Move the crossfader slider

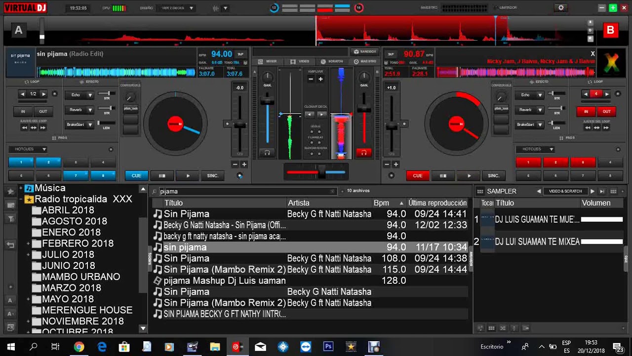[x=322, y=172]
